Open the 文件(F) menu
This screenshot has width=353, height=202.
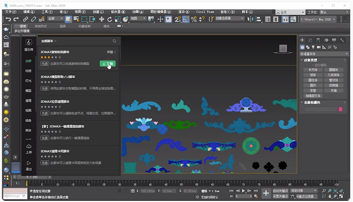tap(11, 12)
